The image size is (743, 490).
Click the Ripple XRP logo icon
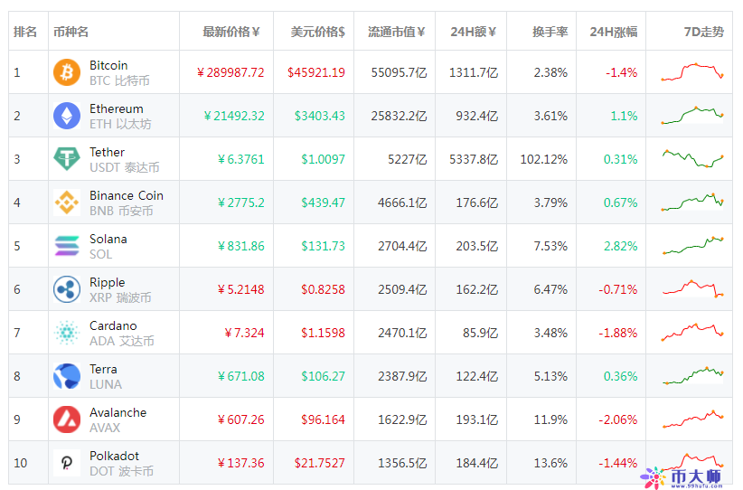click(x=67, y=289)
